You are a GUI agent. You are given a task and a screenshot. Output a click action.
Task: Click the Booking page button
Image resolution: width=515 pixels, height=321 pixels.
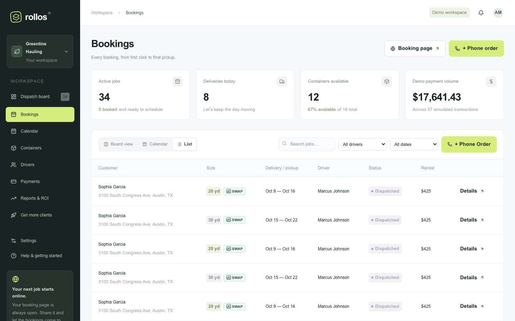[415, 49]
